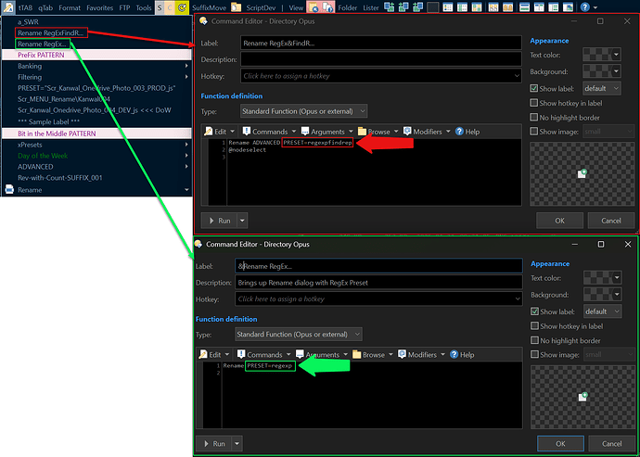Open Show label 'default' dropdown in lower dialog

tap(601, 311)
